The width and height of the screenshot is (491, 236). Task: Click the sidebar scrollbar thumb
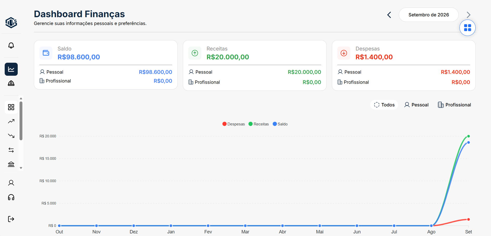coord(21,121)
